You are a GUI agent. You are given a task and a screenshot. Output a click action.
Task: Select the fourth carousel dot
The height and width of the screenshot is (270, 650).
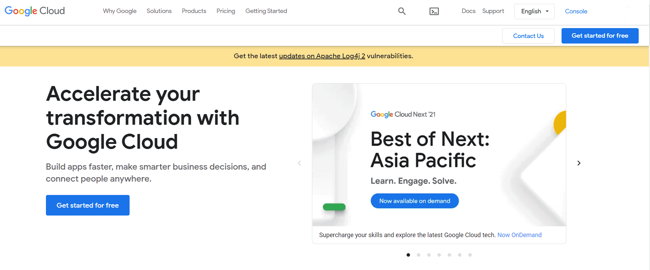[439, 255]
